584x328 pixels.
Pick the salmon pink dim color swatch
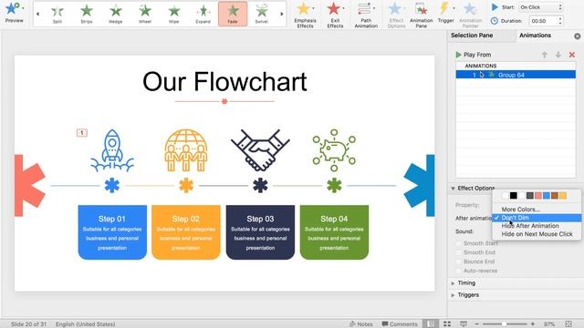point(537,195)
